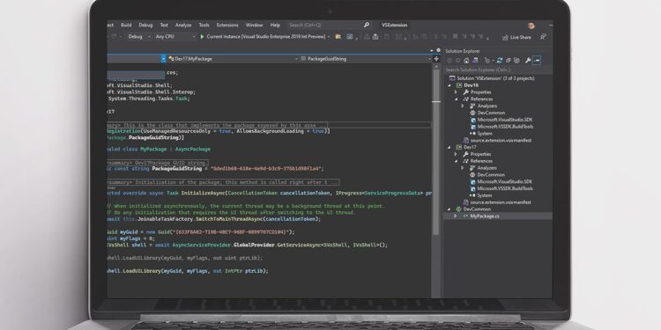
Task: Open the Test menu
Action: 164,26
